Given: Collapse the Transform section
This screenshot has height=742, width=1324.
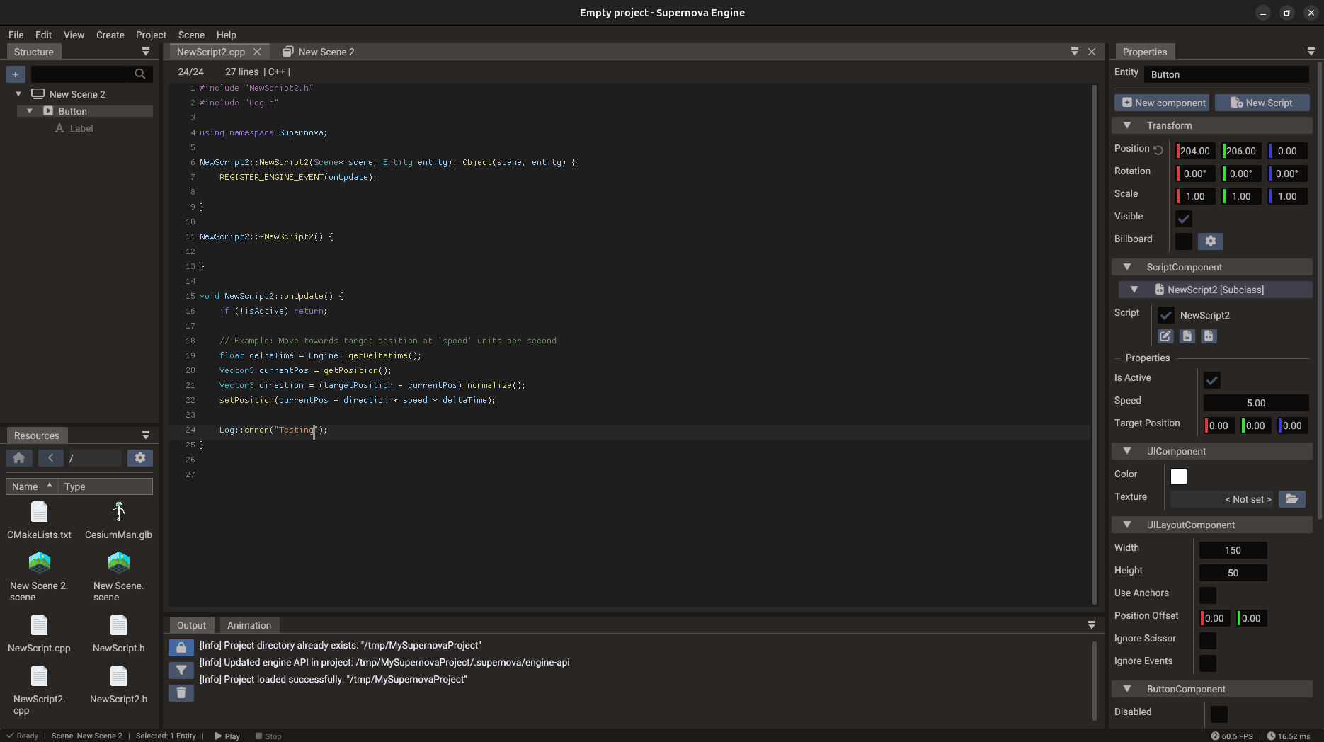Looking at the screenshot, I should (x=1129, y=125).
